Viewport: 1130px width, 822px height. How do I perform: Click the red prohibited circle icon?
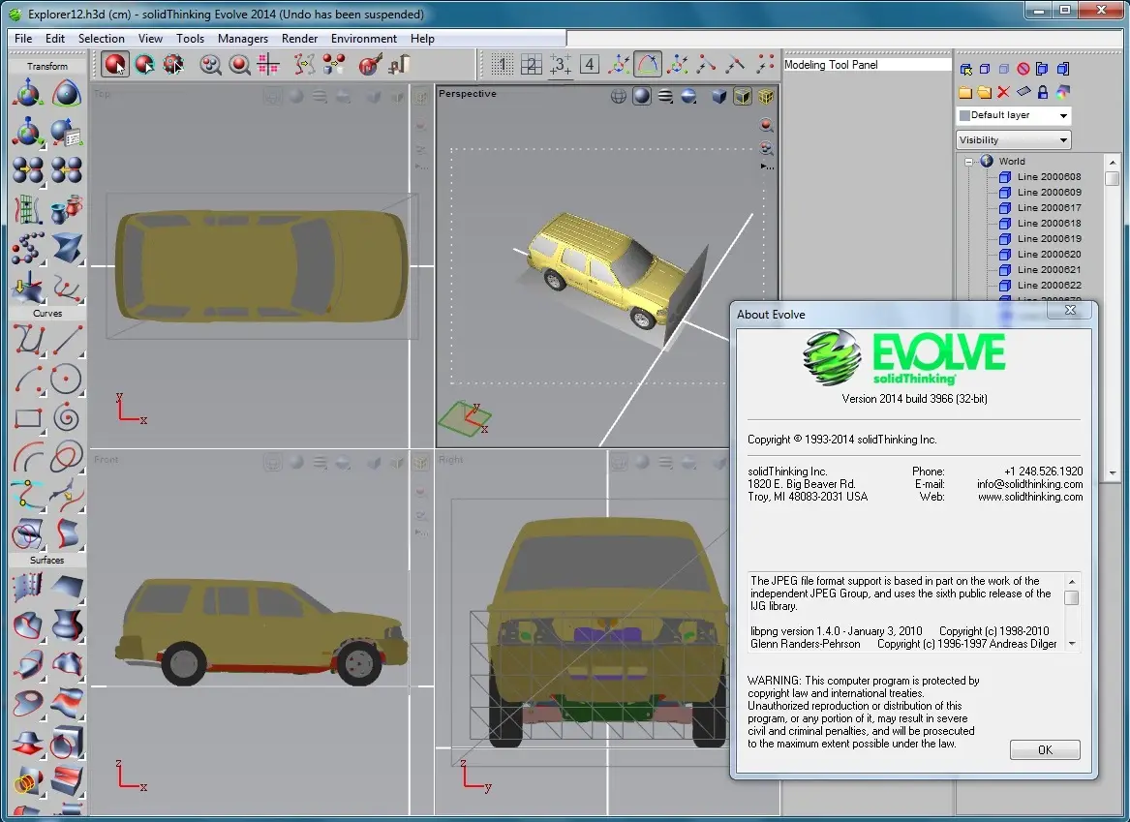point(1023,69)
